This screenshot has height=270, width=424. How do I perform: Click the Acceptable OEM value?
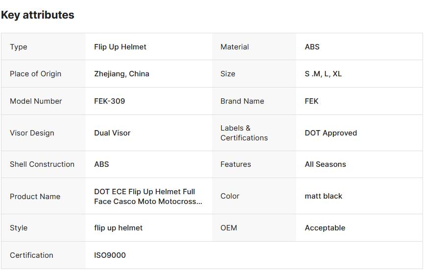click(x=325, y=228)
